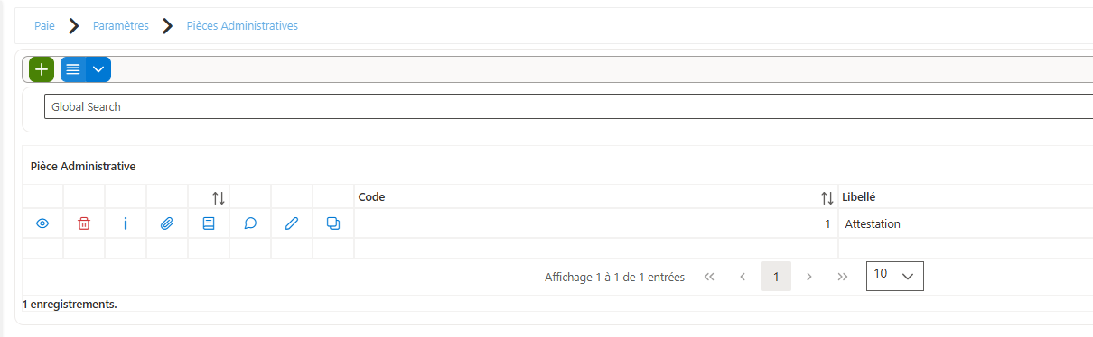Open the notes document icon in Attestation row
The image size is (1093, 337).
coord(209,223)
